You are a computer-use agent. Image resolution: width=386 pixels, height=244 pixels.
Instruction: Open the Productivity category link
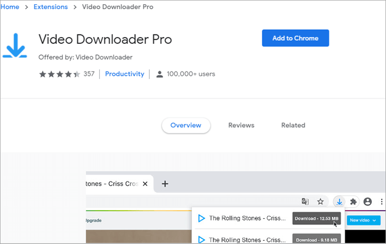[125, 74]
